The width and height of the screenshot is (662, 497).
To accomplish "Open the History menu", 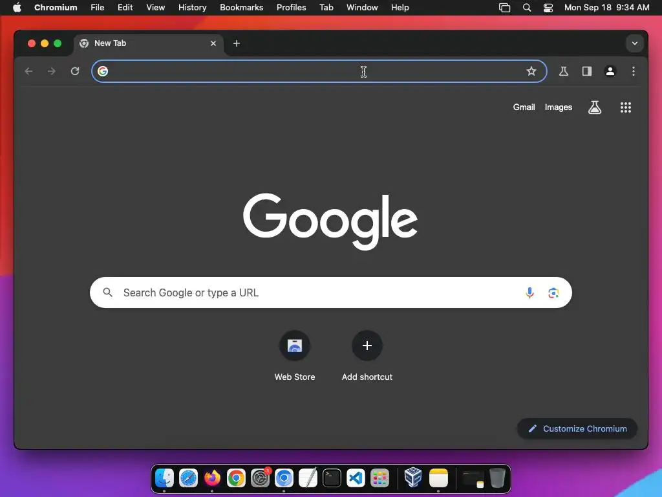I will click(x=192, y=7).
